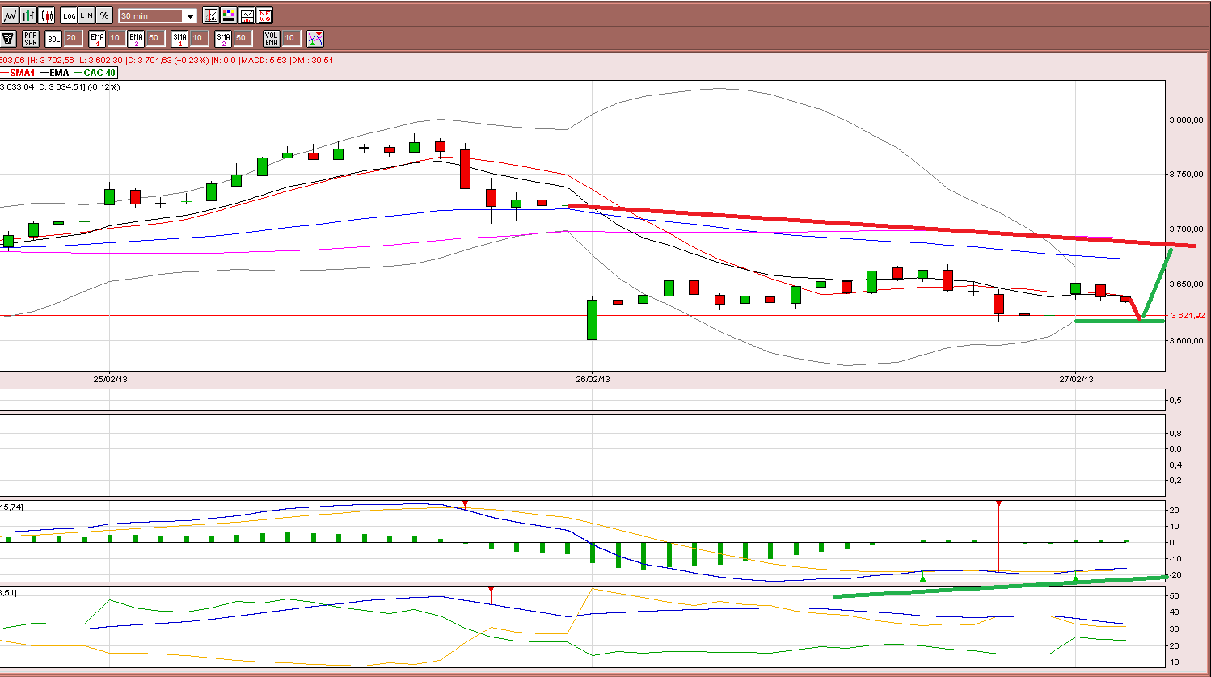This screenshot has width=1211, height=677.
Task: Edit EMA 1 period field
Action: click(x=116, y=38)
